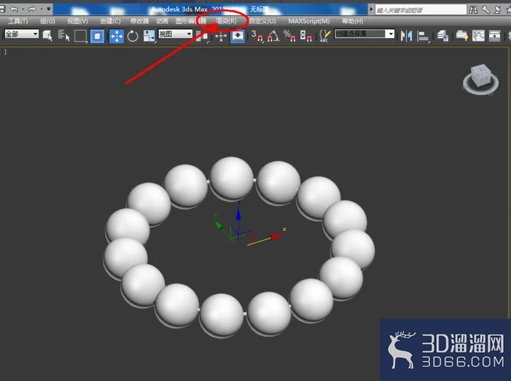Toggle Keyboard Shortcut Override button

click(237, 36)
